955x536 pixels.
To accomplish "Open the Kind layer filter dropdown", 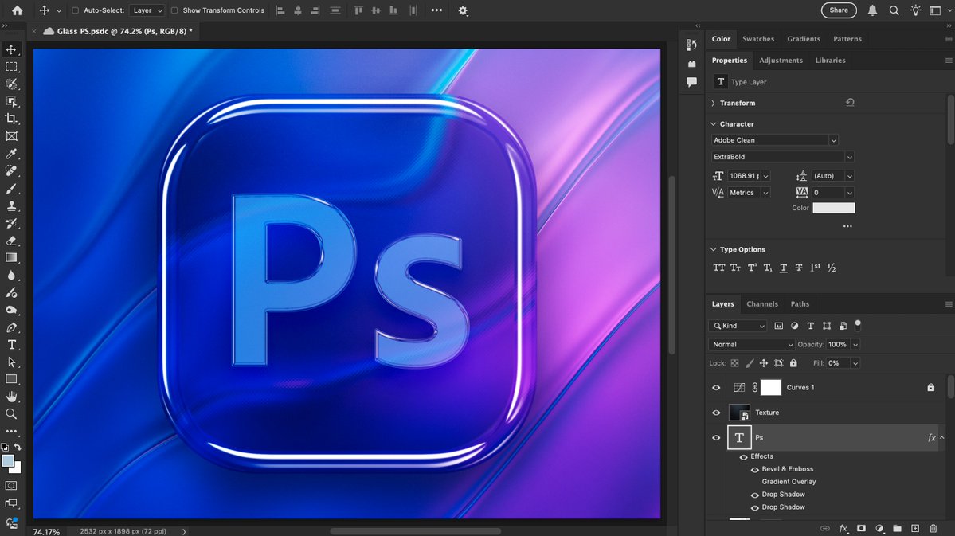I will [738, 326].
